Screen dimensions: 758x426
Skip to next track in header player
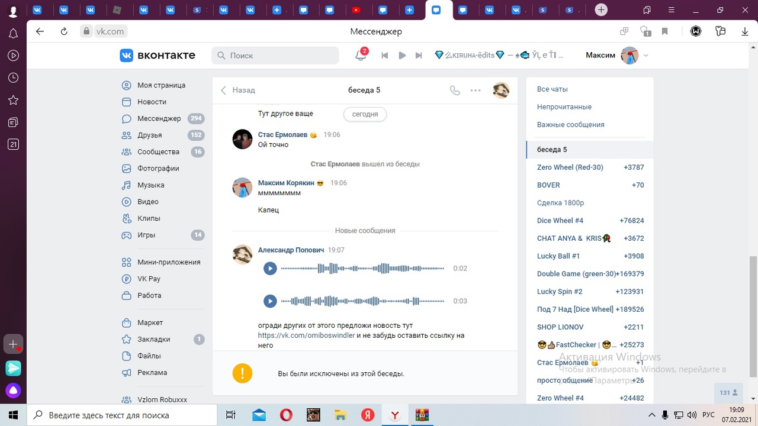(x=419, y=56)
